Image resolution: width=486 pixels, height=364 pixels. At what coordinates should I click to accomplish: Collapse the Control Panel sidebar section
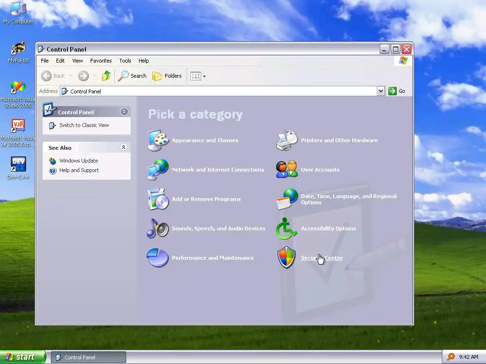pos(124,112)
